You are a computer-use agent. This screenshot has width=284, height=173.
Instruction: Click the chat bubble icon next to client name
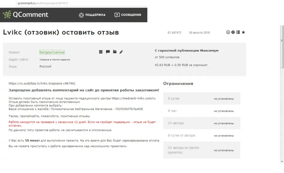(x=108, y=52)
